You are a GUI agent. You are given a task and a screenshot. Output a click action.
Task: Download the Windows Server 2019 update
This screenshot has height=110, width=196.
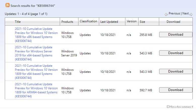176,53
